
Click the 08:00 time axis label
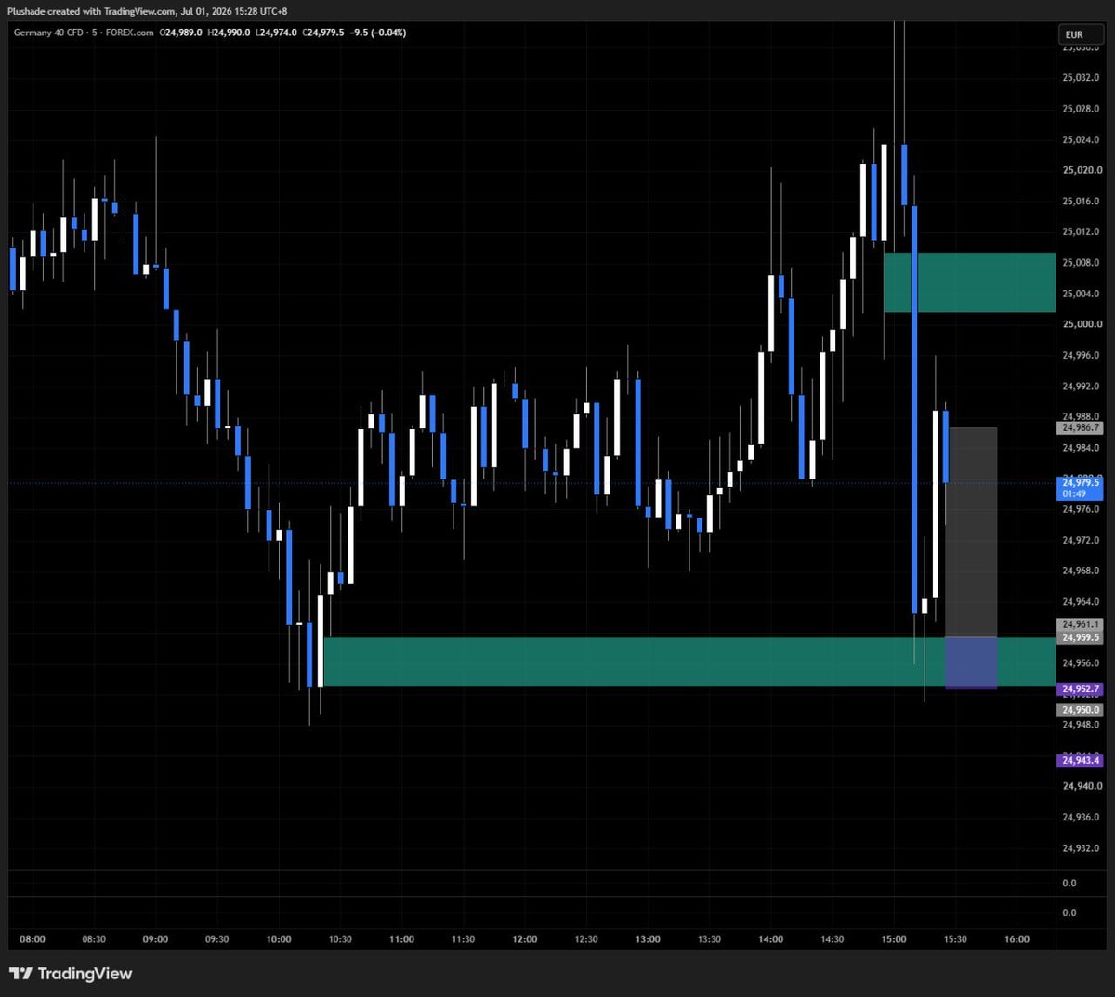[33, 939]
